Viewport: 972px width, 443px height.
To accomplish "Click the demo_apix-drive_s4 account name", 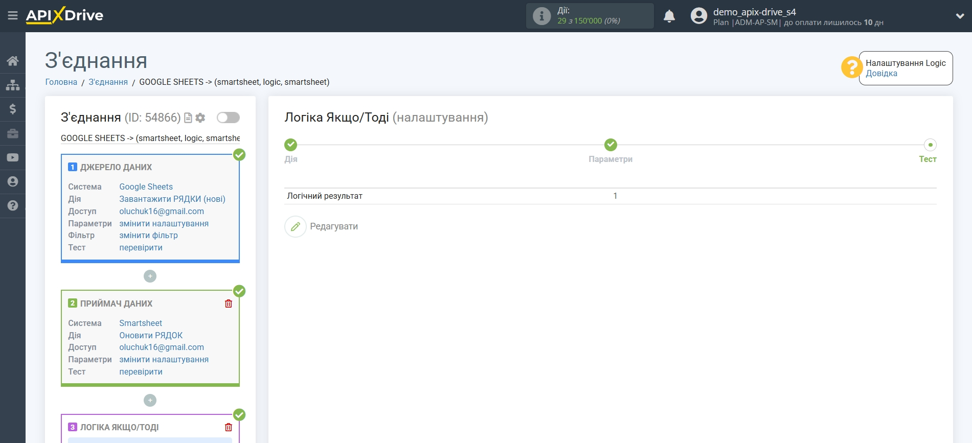I will pos(754,12).
